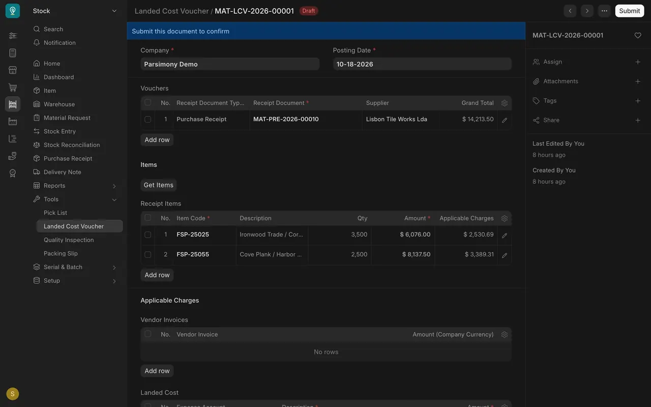651x407 pixels.
Task: Add a row to the Vouchers table
Action: click(157, 140)
